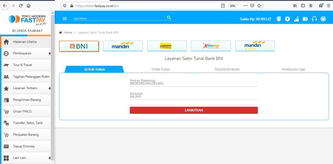Click the Layanan Setor Tunai Bank BNI heading
The image size is (333, 164).
tap(194, 58)
